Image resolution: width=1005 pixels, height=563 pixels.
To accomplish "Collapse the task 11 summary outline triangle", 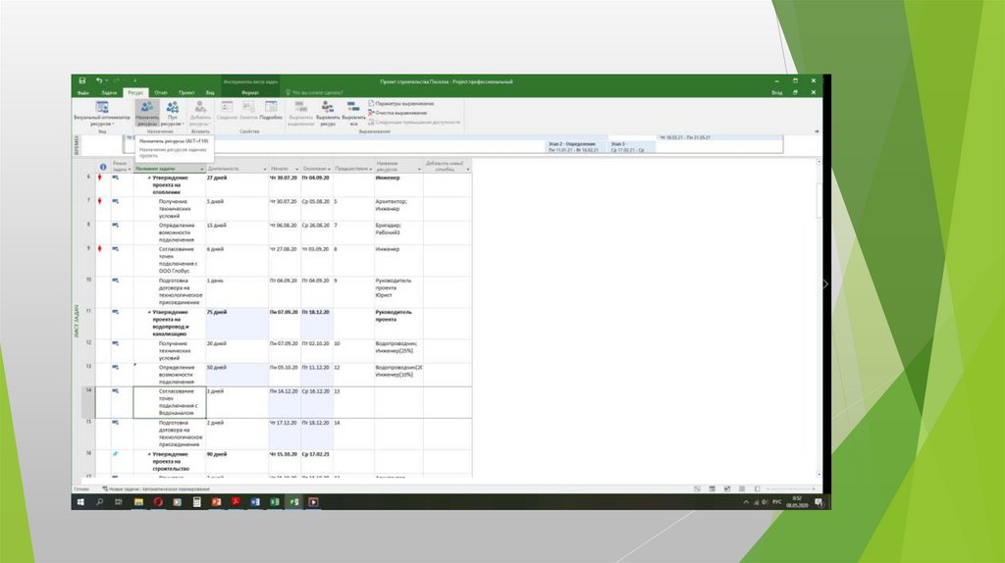I will (149, 312).
